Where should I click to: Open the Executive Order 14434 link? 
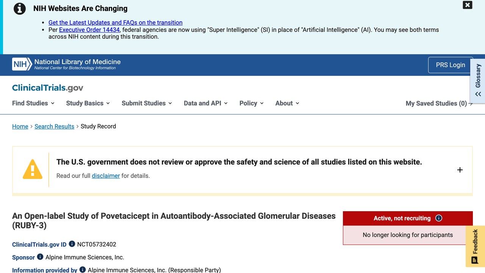pyautogui.click(x=89, y=30)
